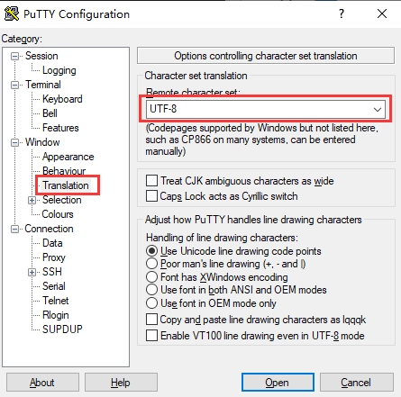Open the Logging settings page

point(59,70)
